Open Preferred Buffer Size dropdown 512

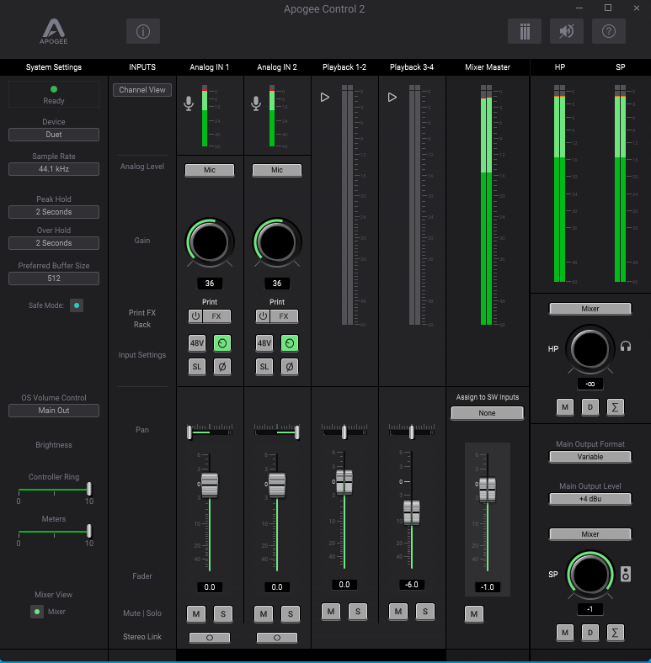pos(54,278)
